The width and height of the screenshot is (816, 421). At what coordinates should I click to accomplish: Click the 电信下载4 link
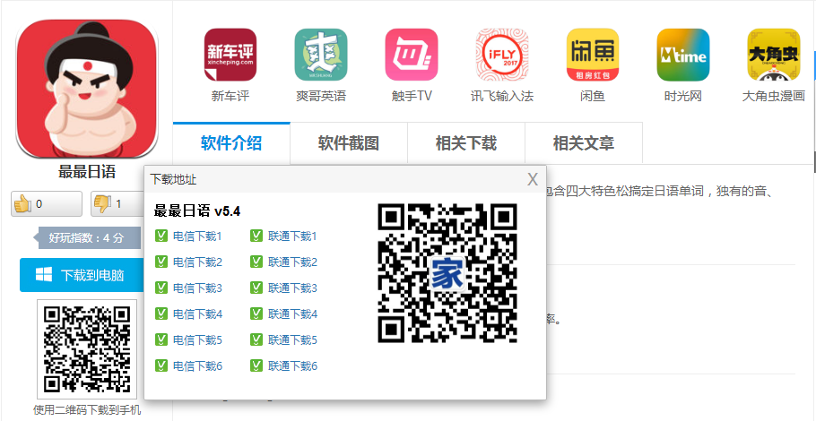pyautogui.click(x=198, y=314)
